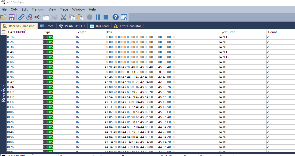Screen dimensions: 295x156
Task: Select message row 001h
Action: pyautogui.click(x=150, y=37)
